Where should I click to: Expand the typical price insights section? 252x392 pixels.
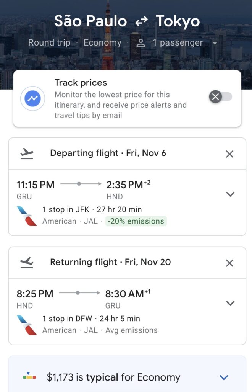224,377
